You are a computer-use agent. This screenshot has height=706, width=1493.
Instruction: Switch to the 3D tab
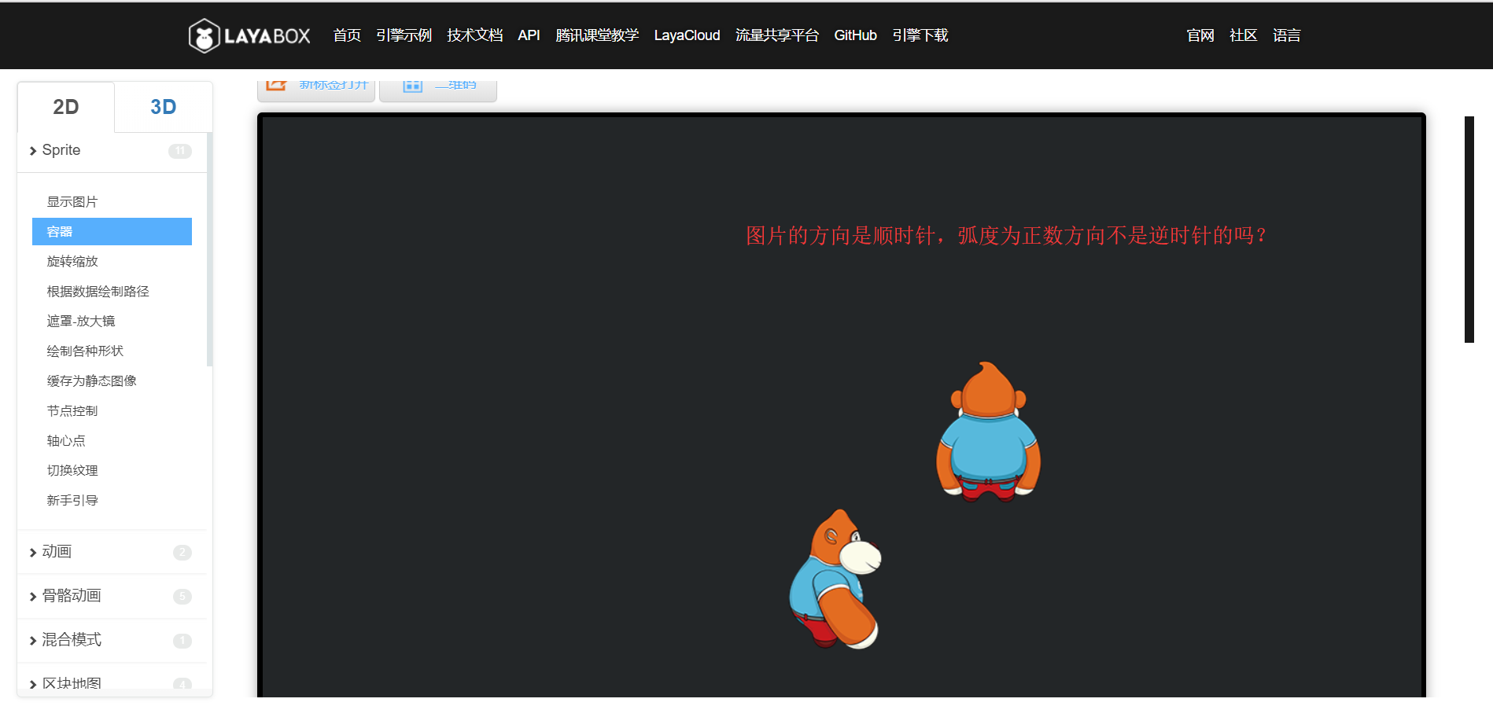click(x=164, y=107)
